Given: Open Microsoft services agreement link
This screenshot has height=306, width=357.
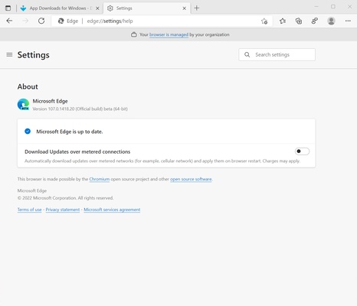Looking at the screenshot, I should point(112,210).
